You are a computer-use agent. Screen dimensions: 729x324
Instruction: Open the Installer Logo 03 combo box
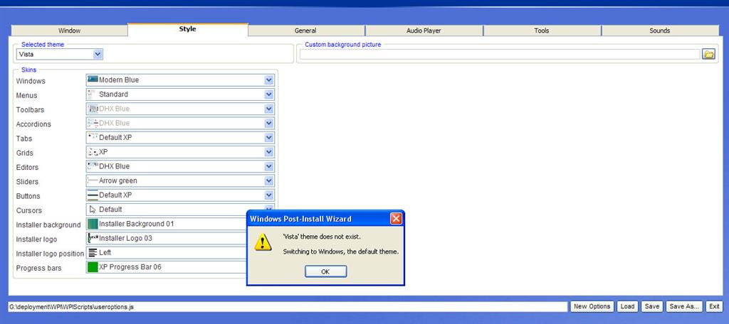click(x=167, y=238)
